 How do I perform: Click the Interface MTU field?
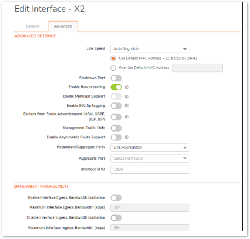click(150, 169)
